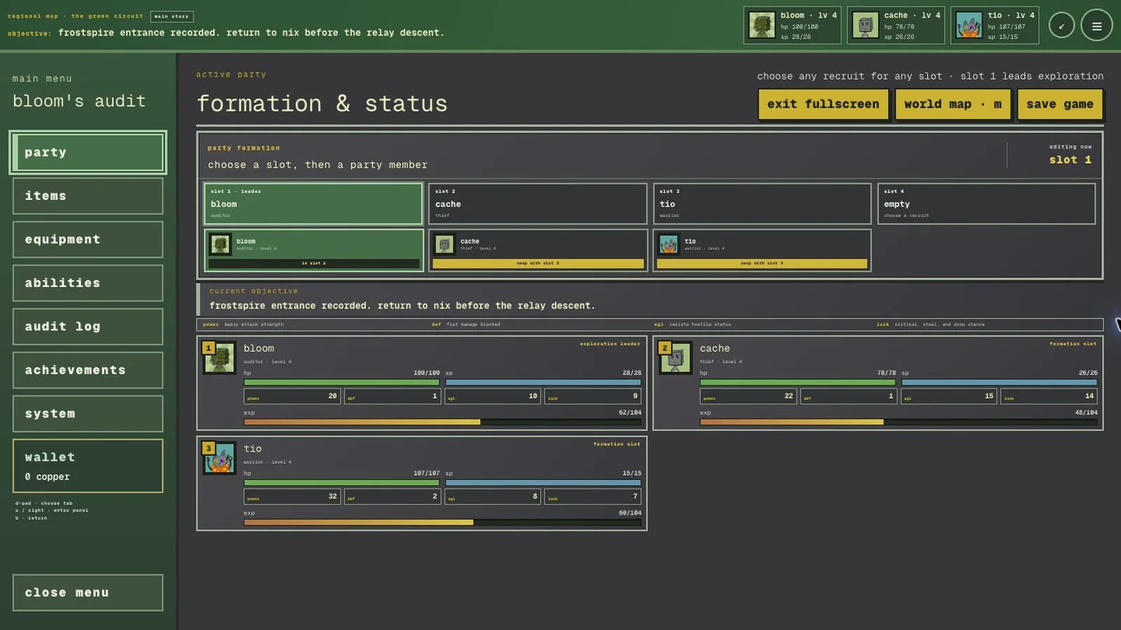Screen dimensions: 1121x630
Task: Click tio's exp progress bar
Action: pyautogui.click(x=442, y=522)
